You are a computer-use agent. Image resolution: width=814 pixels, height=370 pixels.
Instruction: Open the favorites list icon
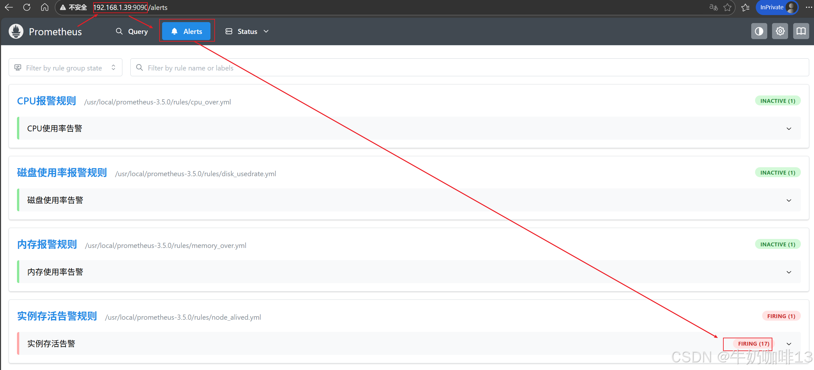click(745, 7)
